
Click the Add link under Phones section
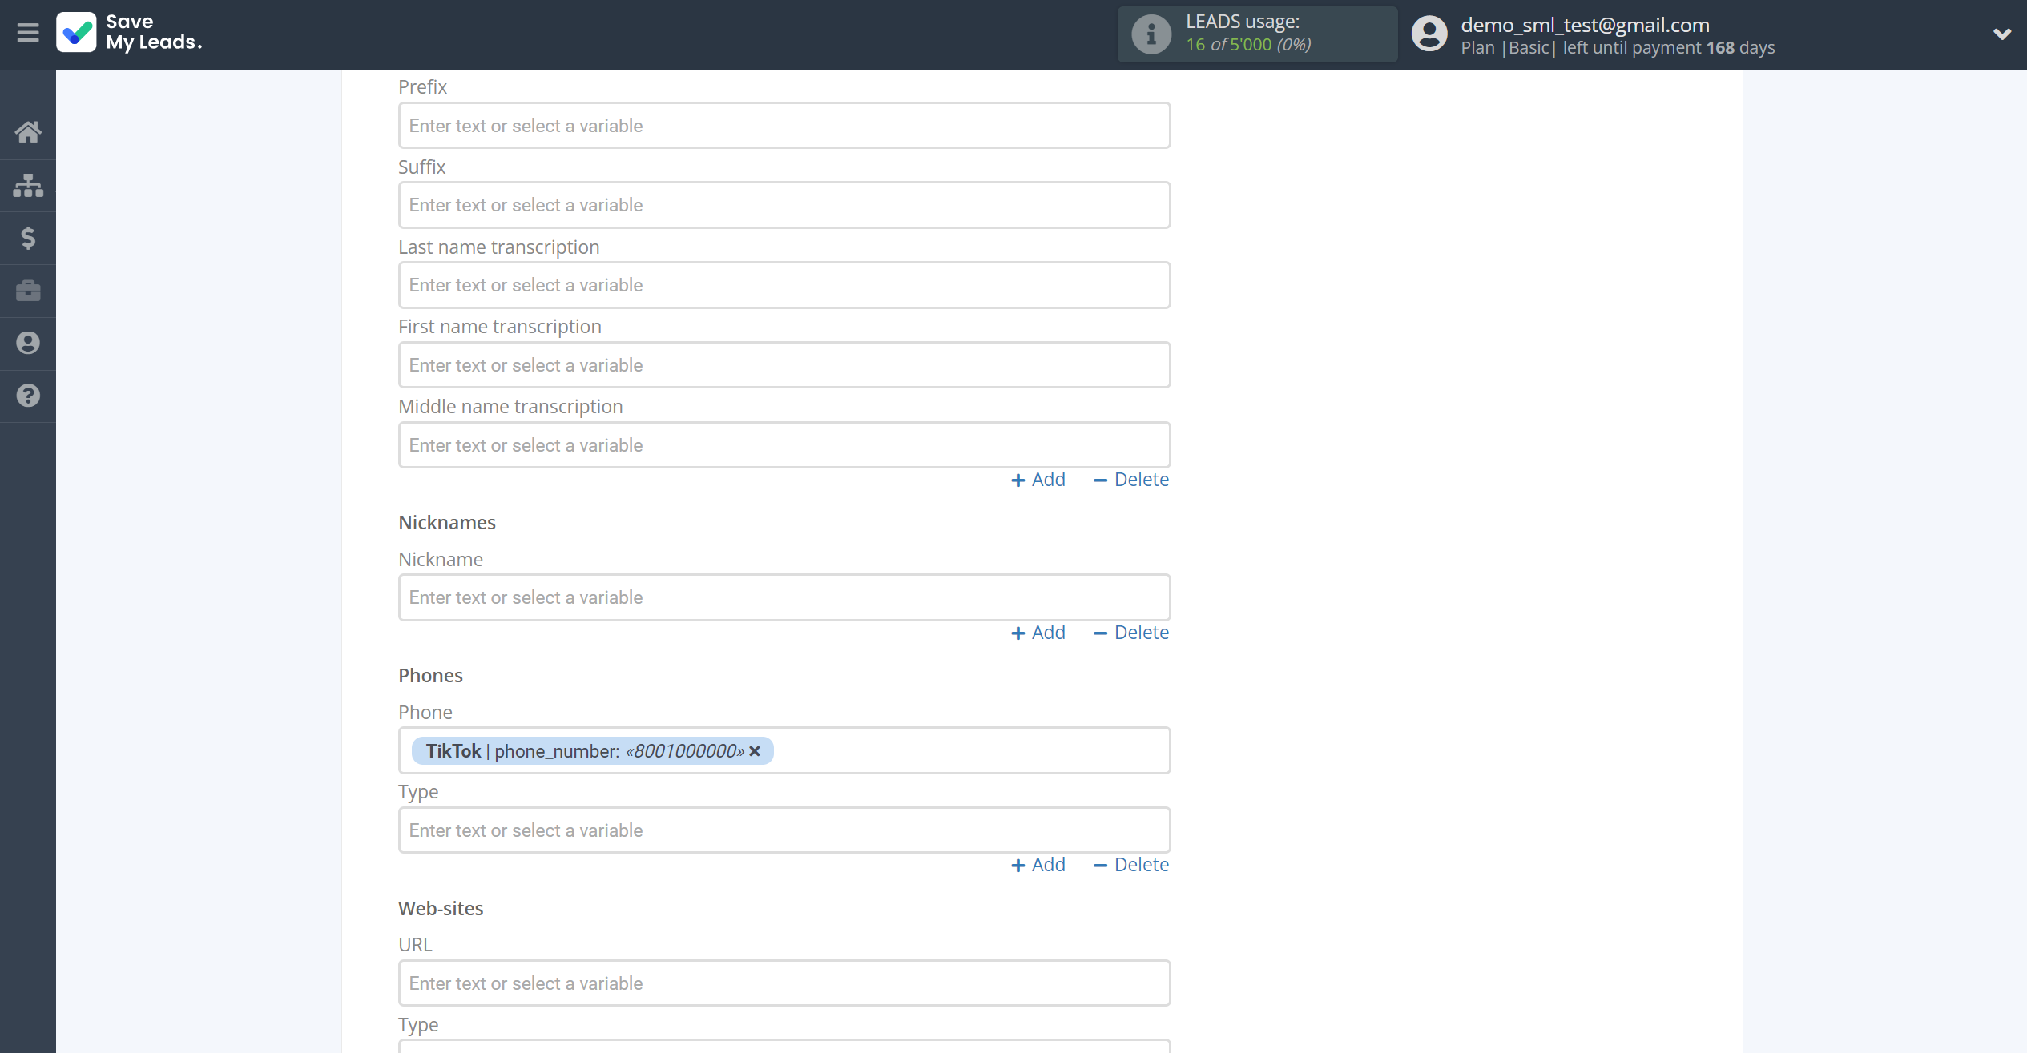pos(1039,864)
